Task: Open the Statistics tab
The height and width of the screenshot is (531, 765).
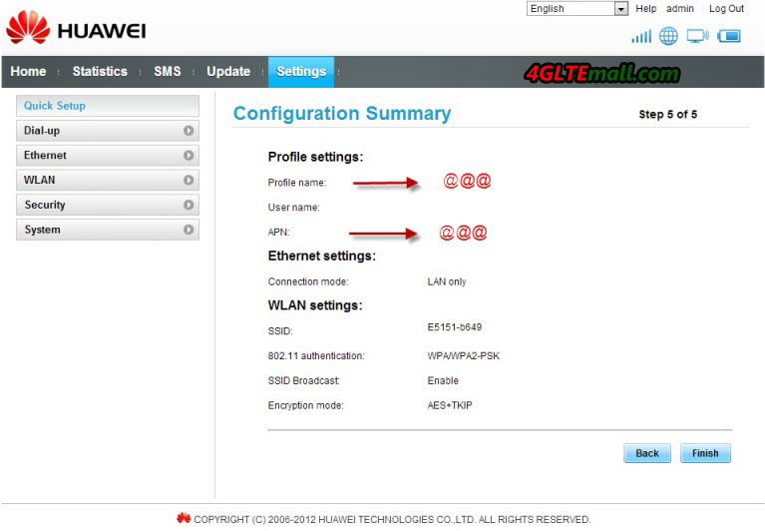Action: pyautogui.click(x=100, y=71)
